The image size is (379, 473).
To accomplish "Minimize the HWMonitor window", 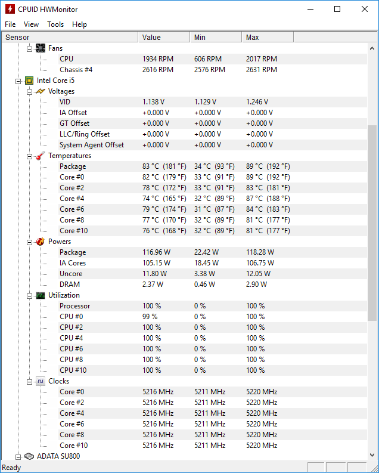I will click(x=310, y=9).
